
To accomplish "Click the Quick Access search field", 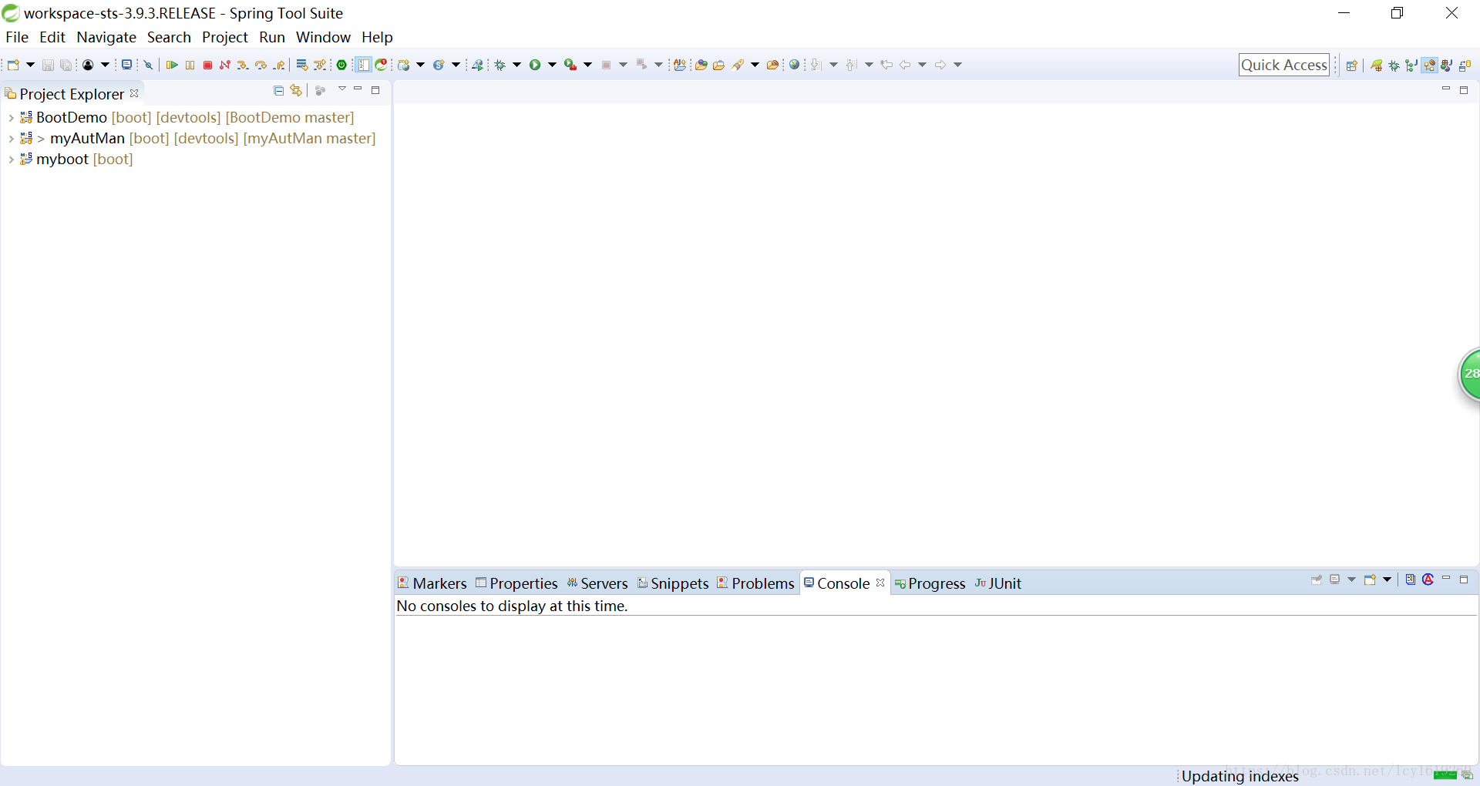I will (1284, 65).
